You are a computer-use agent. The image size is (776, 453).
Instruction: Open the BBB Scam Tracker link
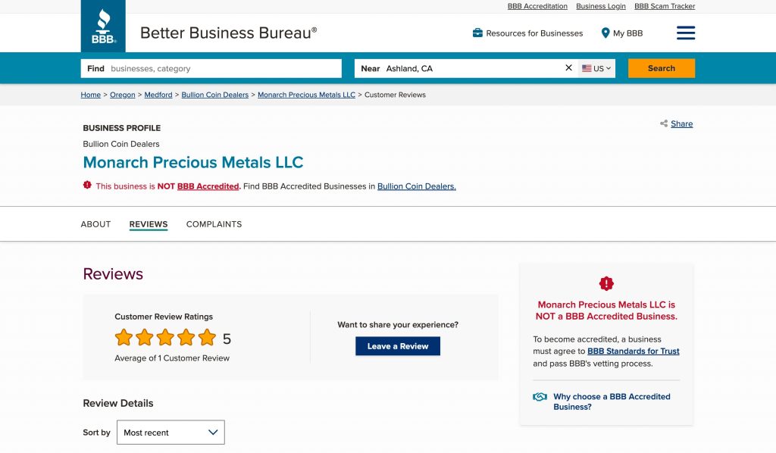[664, 6]
